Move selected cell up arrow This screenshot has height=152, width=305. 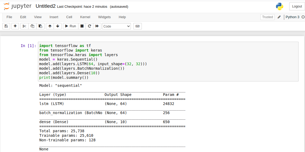(50, 26)
